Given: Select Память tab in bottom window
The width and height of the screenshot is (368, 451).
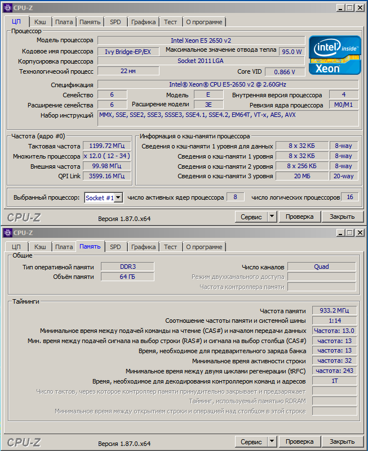Looking at the screenshot, I should 90,246.
